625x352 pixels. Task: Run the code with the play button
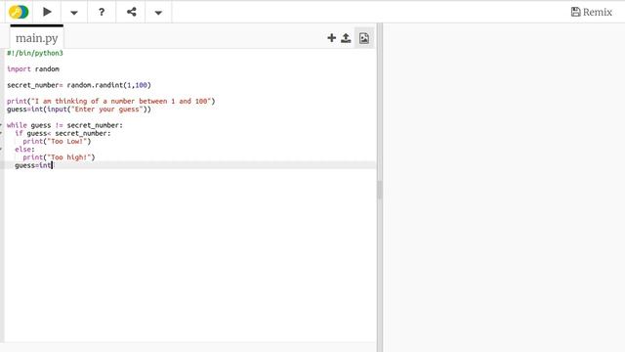pyautogui.click(x=47, y=12)
